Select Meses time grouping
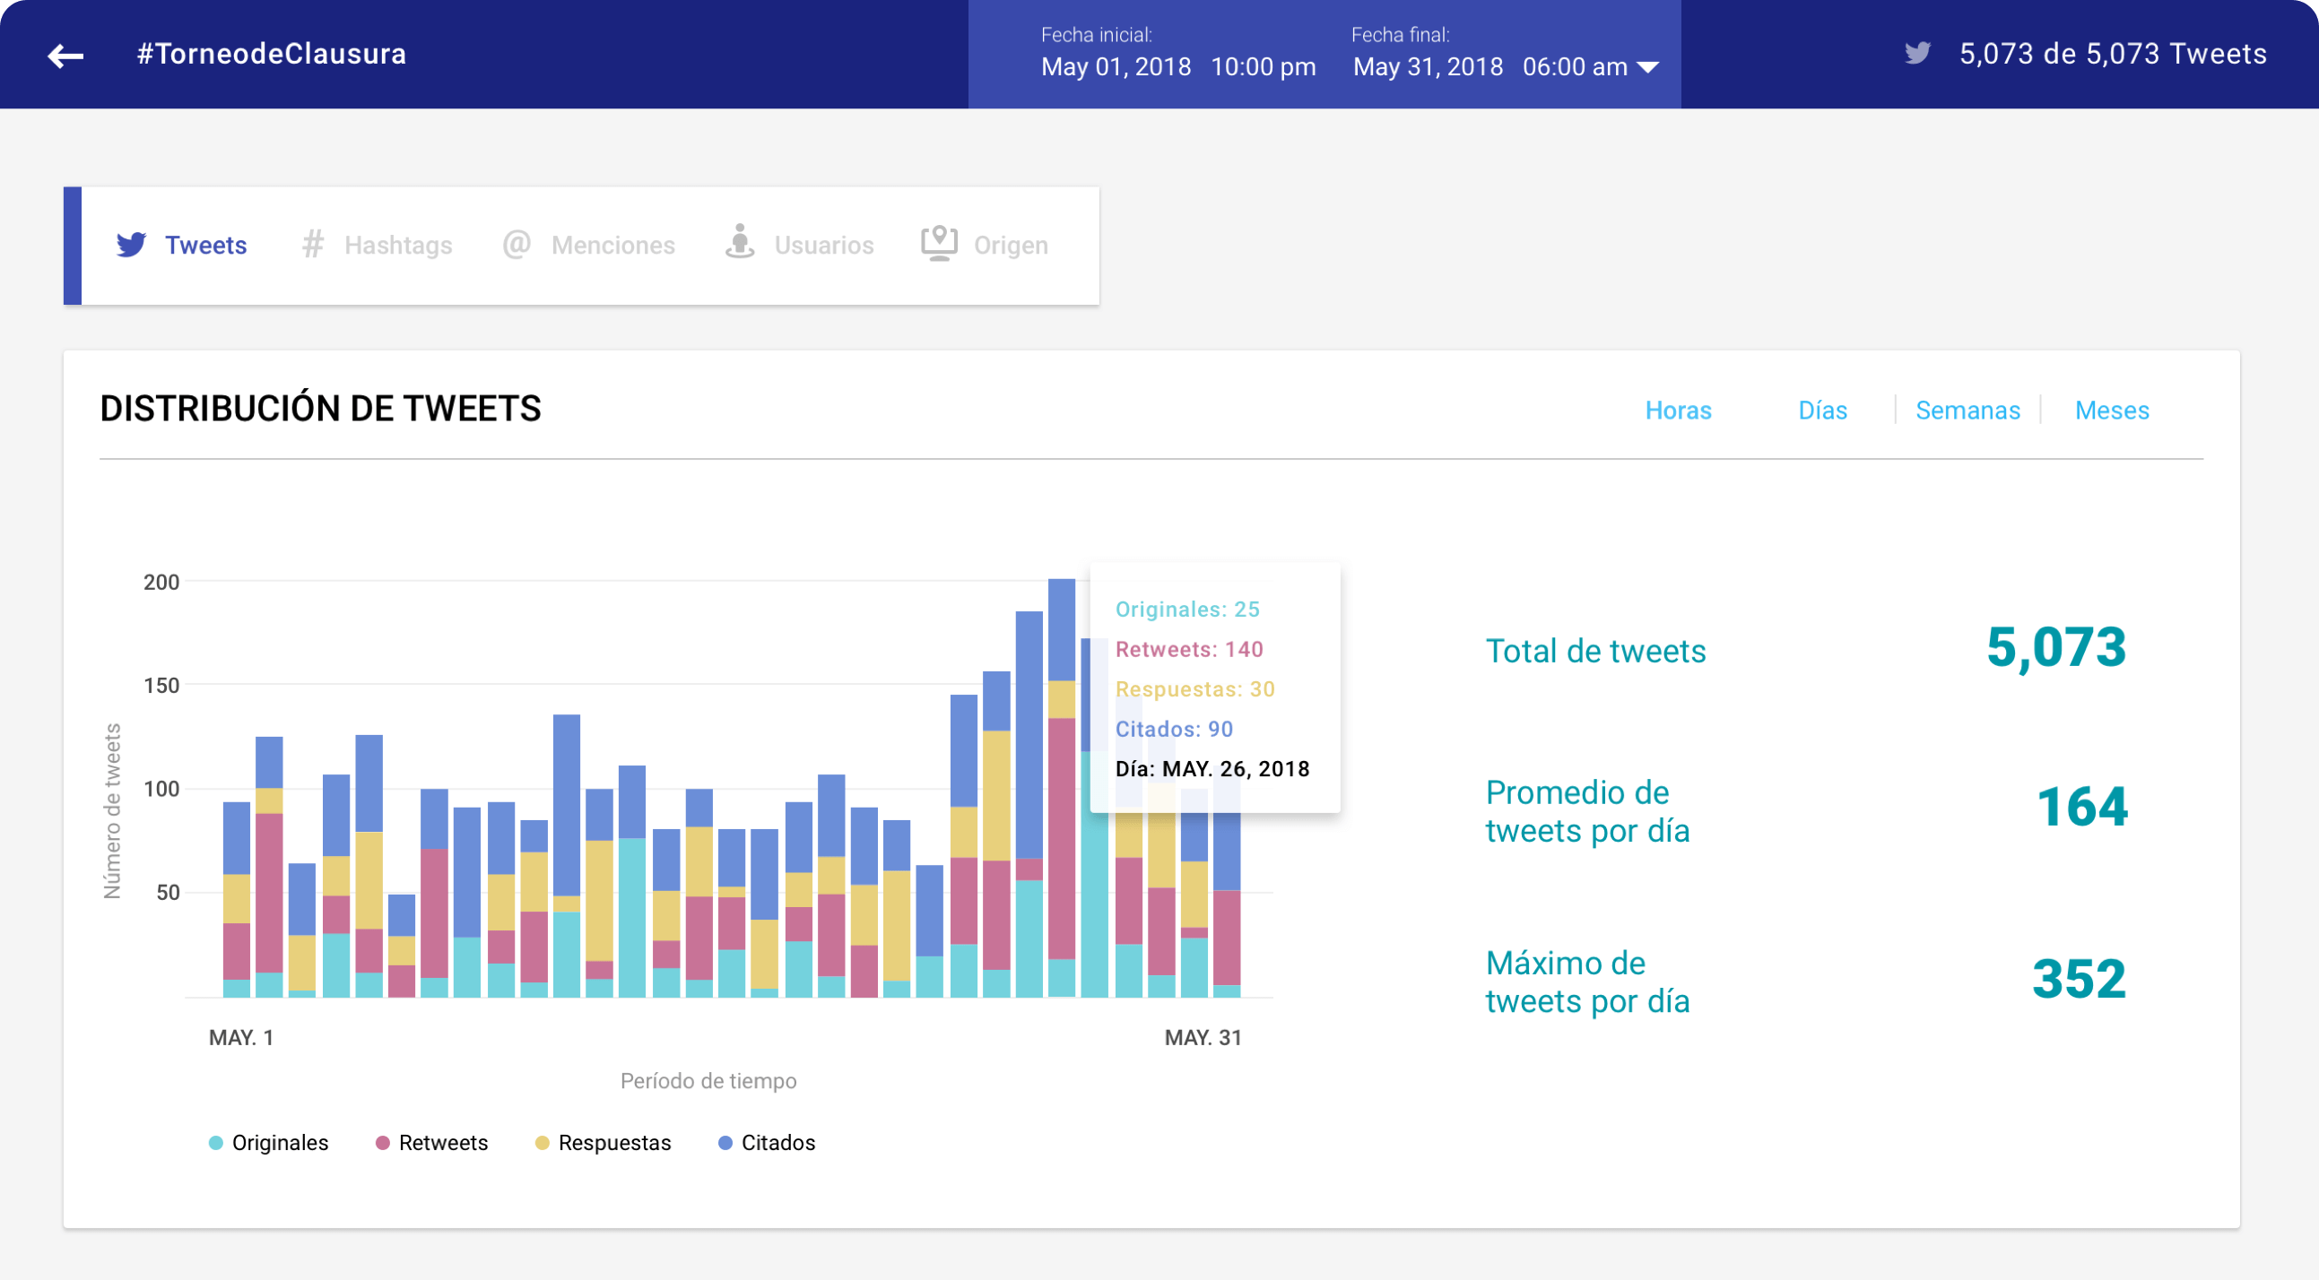 pyautogui.click(x=2111, y=411)
